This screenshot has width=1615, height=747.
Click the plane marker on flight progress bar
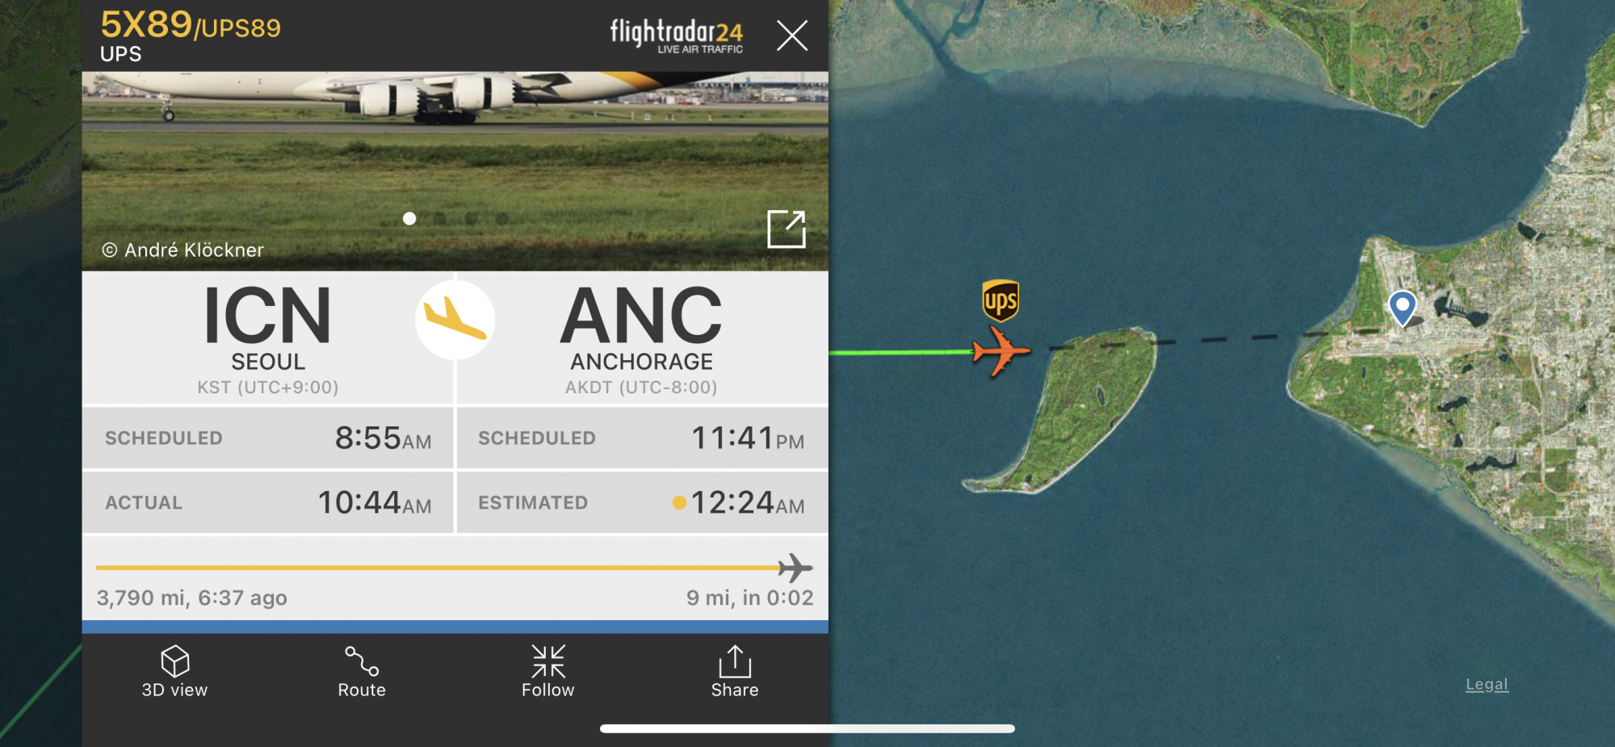(x=795, y=568)
